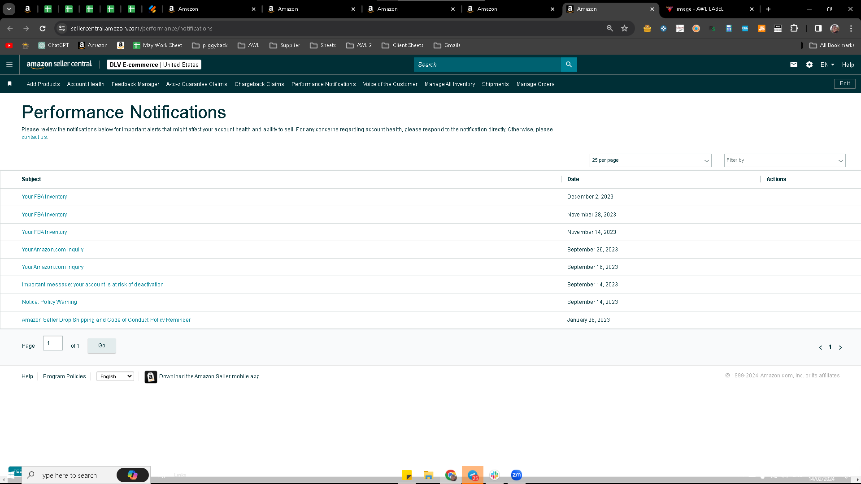This screenshot has height=484, width=861.
Task: Go to previous page with left chevron
Action: point(821,347)
